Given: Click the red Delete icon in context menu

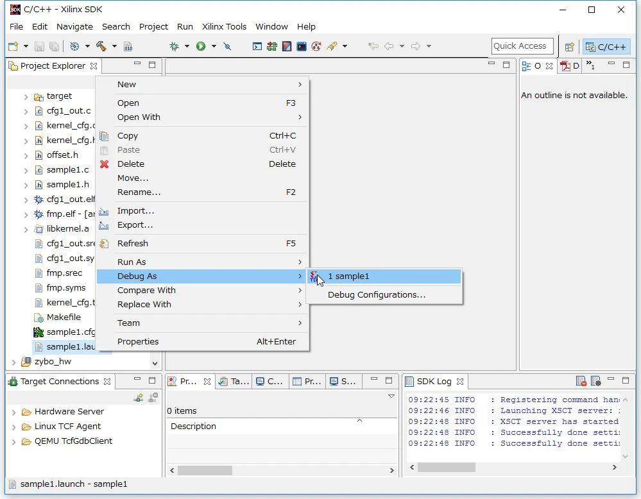Looking at the screenshot, I should [105, 164].
